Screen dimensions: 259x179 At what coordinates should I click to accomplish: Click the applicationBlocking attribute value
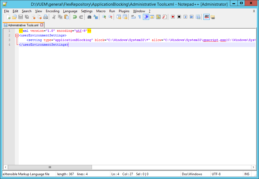pyautogui.click(x=73, y=40)
